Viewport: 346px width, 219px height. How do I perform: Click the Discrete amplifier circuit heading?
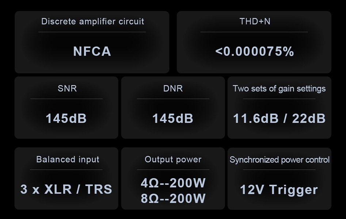click(92, 22)
